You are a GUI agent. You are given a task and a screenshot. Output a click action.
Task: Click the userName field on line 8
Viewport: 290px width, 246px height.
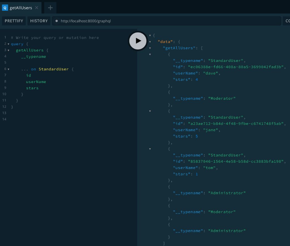point(36,82)
